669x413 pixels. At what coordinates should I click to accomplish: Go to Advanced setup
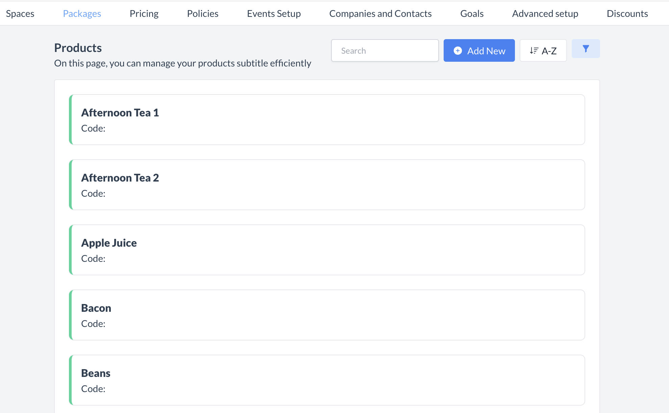[x=545, y=13]
